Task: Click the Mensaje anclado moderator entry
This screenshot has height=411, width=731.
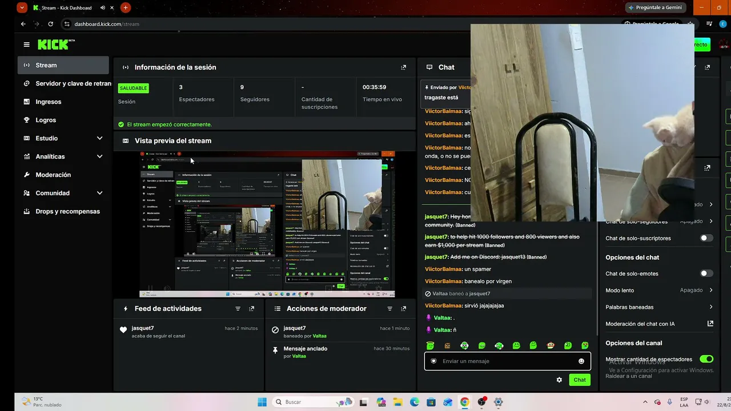Action: tap(340, 352)
